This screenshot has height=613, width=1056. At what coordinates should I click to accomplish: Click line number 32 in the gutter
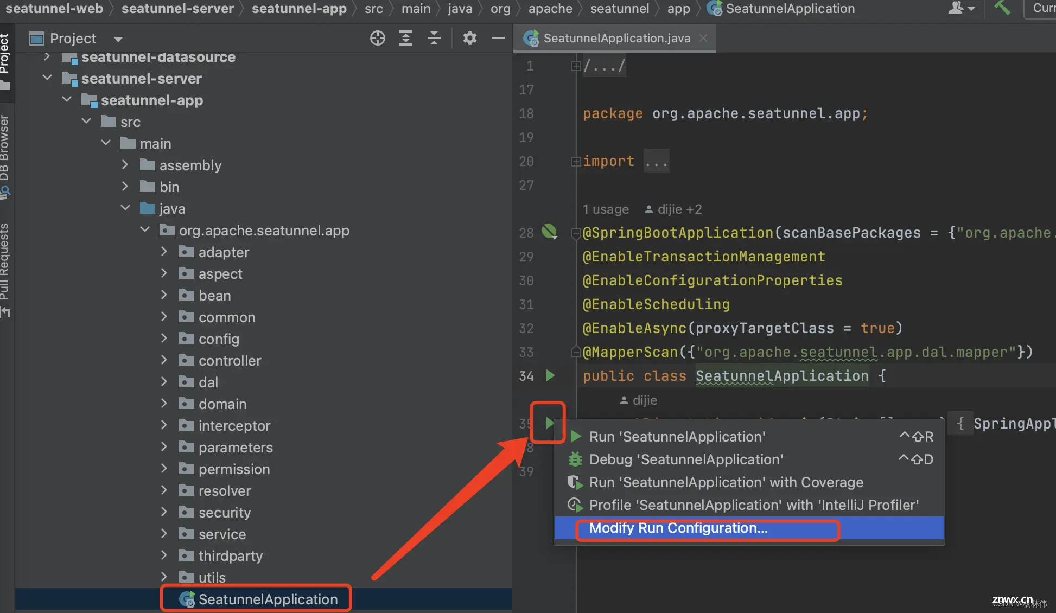click(x=526, y=328)
